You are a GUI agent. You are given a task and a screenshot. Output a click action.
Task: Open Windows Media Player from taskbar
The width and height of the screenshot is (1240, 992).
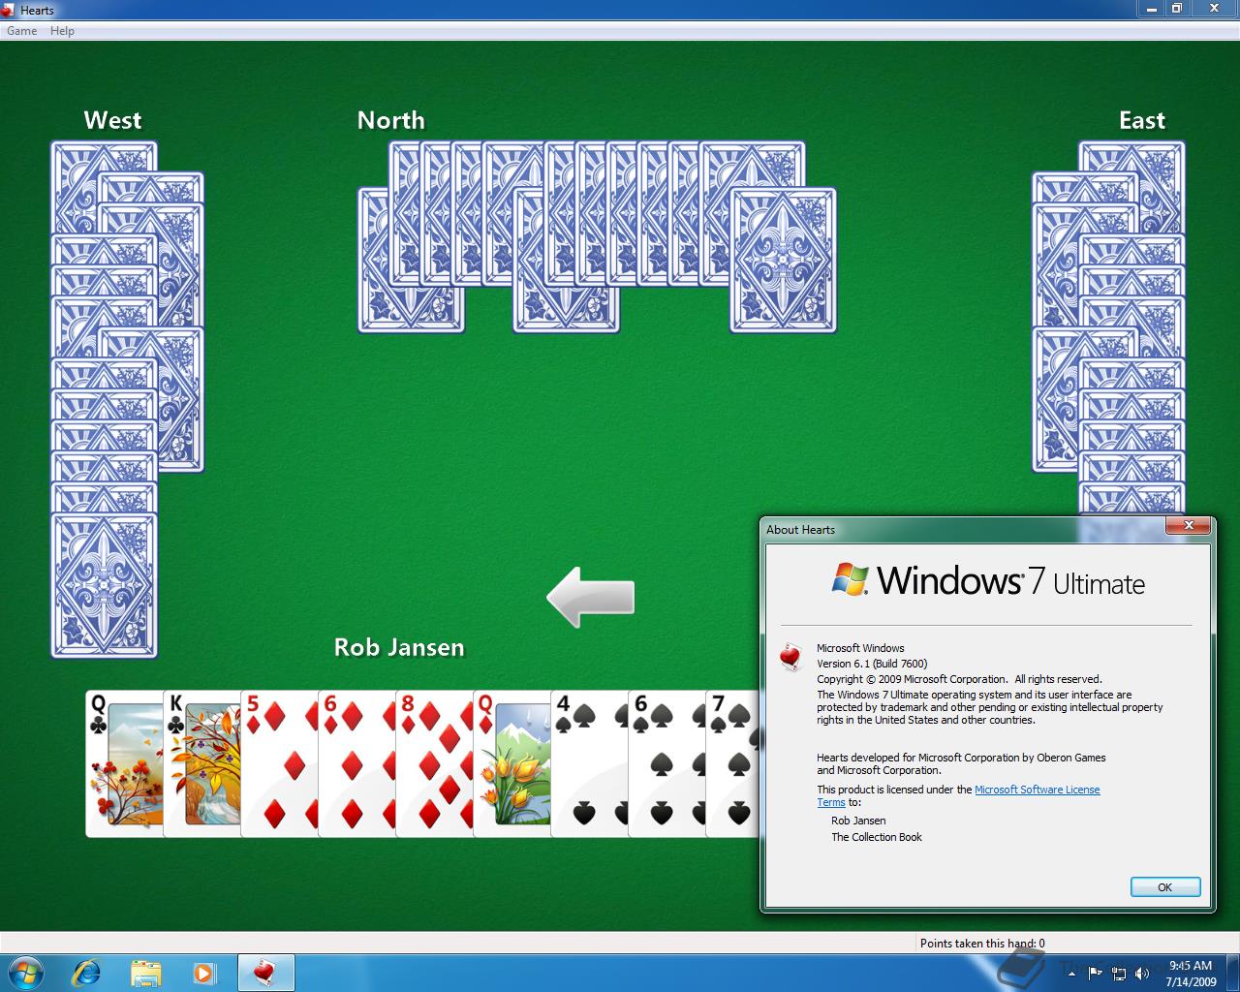point(204,973)
